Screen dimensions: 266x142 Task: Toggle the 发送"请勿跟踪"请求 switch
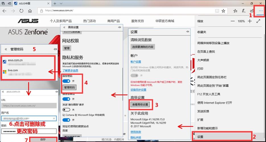(x=66, y=110)
